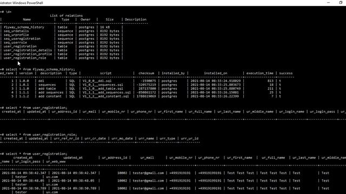Click the \d+ command at the top
The height and width of the screenshot is (194, 346).
9,12
